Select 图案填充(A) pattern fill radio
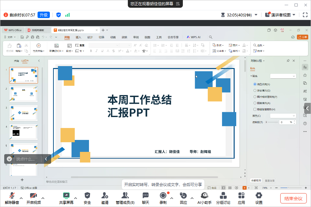The image size is (311, 207). 255,103
